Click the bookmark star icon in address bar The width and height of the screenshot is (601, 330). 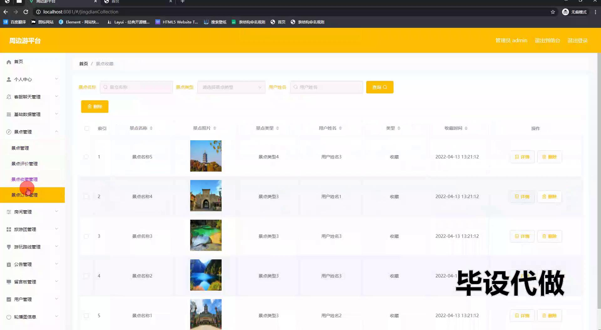point(553,12)
